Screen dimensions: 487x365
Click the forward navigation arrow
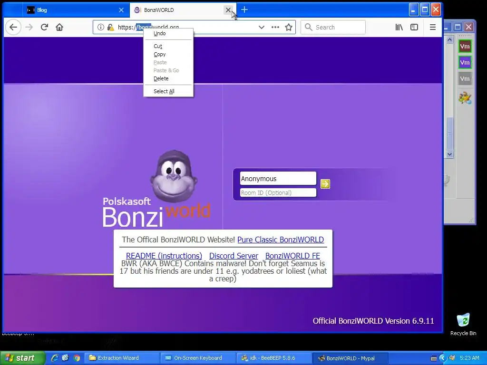click(x=29, y=27)
